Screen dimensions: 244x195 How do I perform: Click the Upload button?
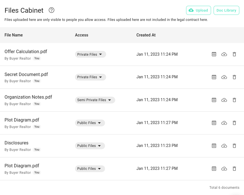point(198,10)
